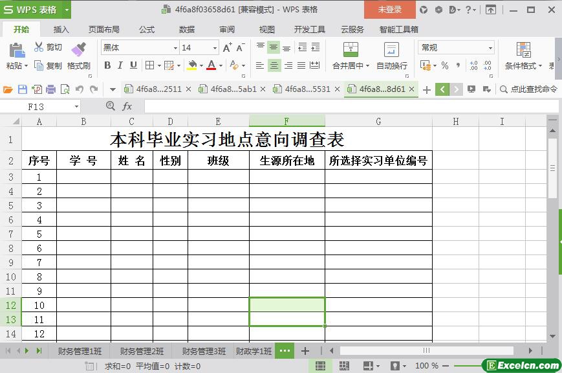
Task: Open the number format dropdown showing 常规
Action: 490,48
